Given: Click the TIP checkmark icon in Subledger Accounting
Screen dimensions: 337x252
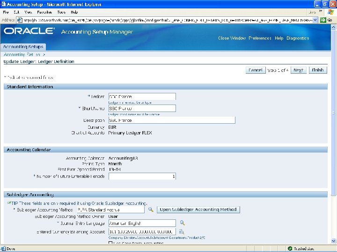Looking at the screenshot, I should [9, 203].
